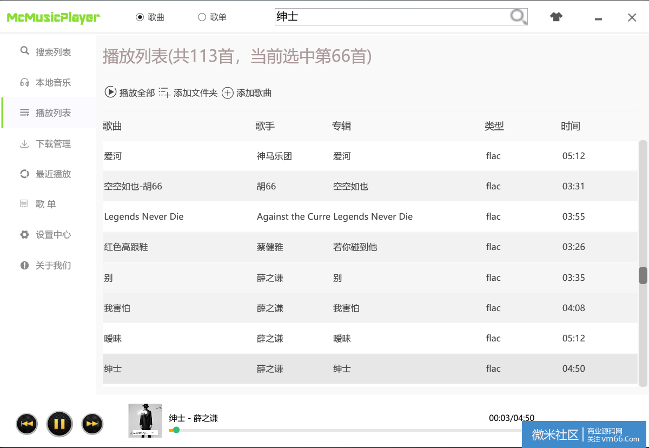
Task: Click the playback progress slider knob
Action: tap(176, 430)
